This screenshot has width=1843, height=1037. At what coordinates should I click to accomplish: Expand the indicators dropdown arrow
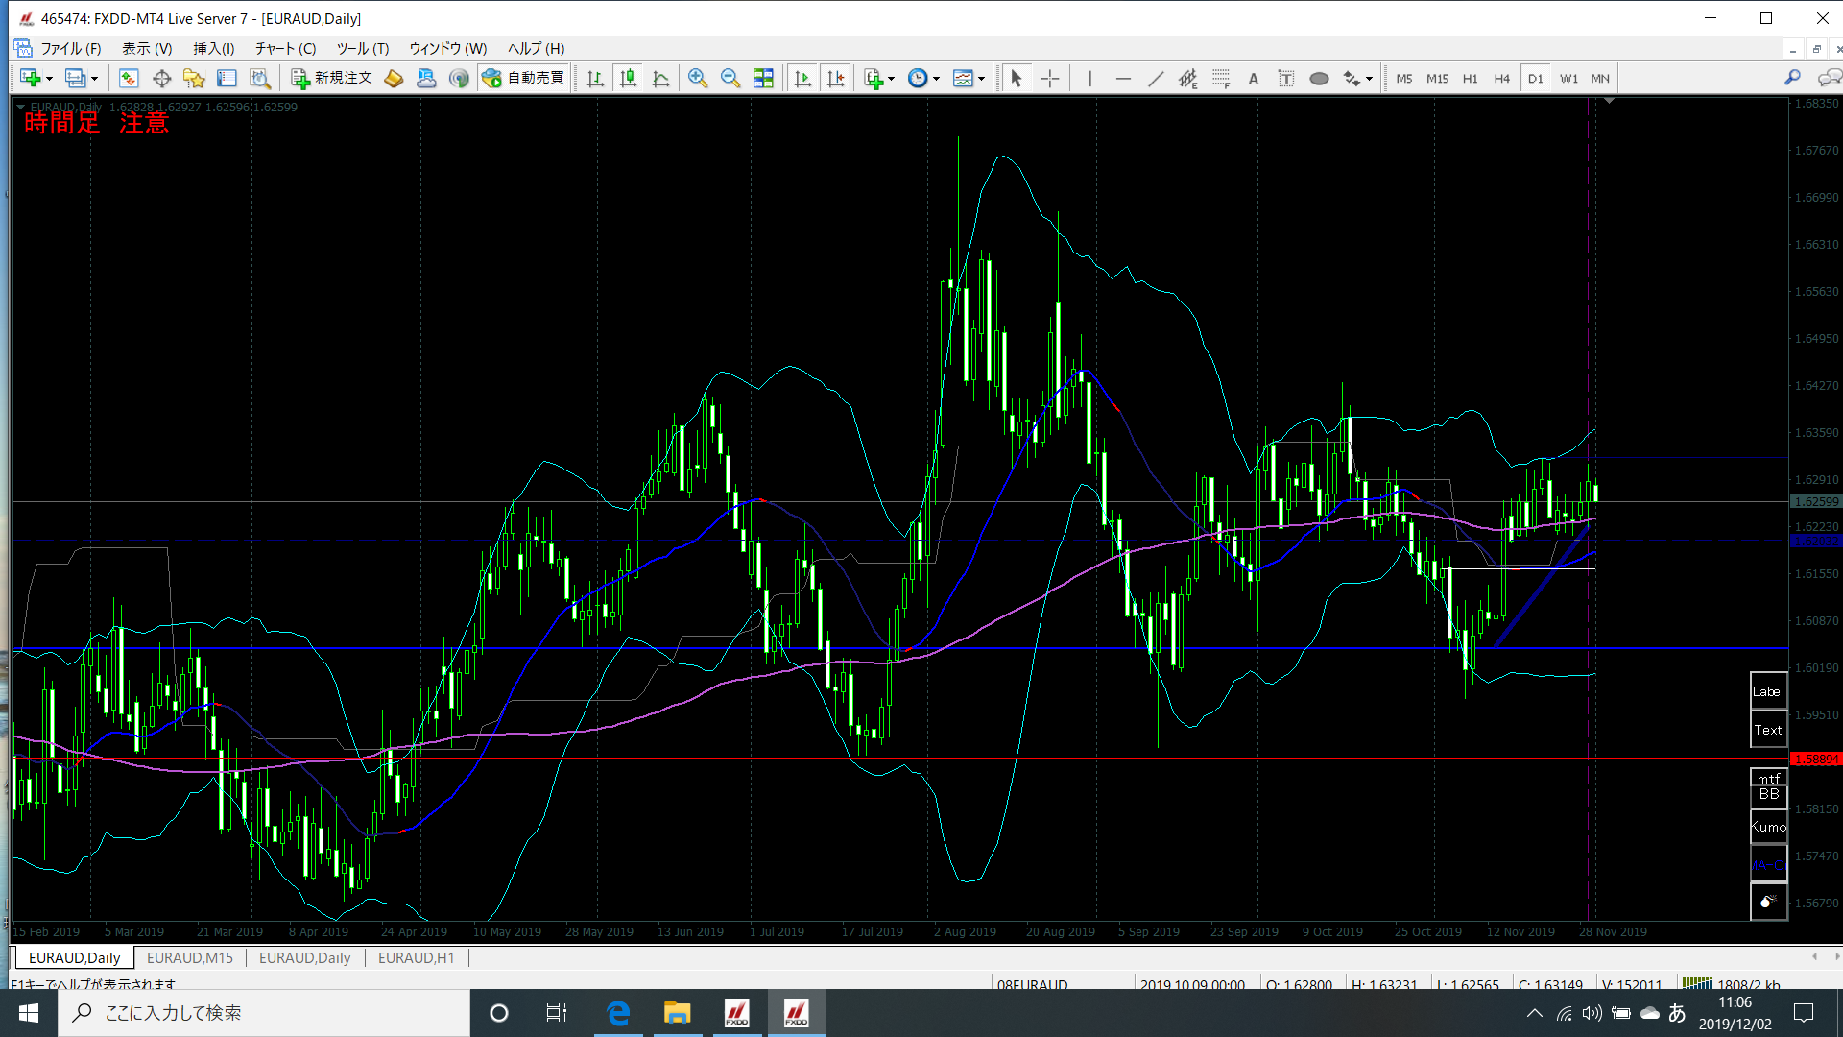892,79
